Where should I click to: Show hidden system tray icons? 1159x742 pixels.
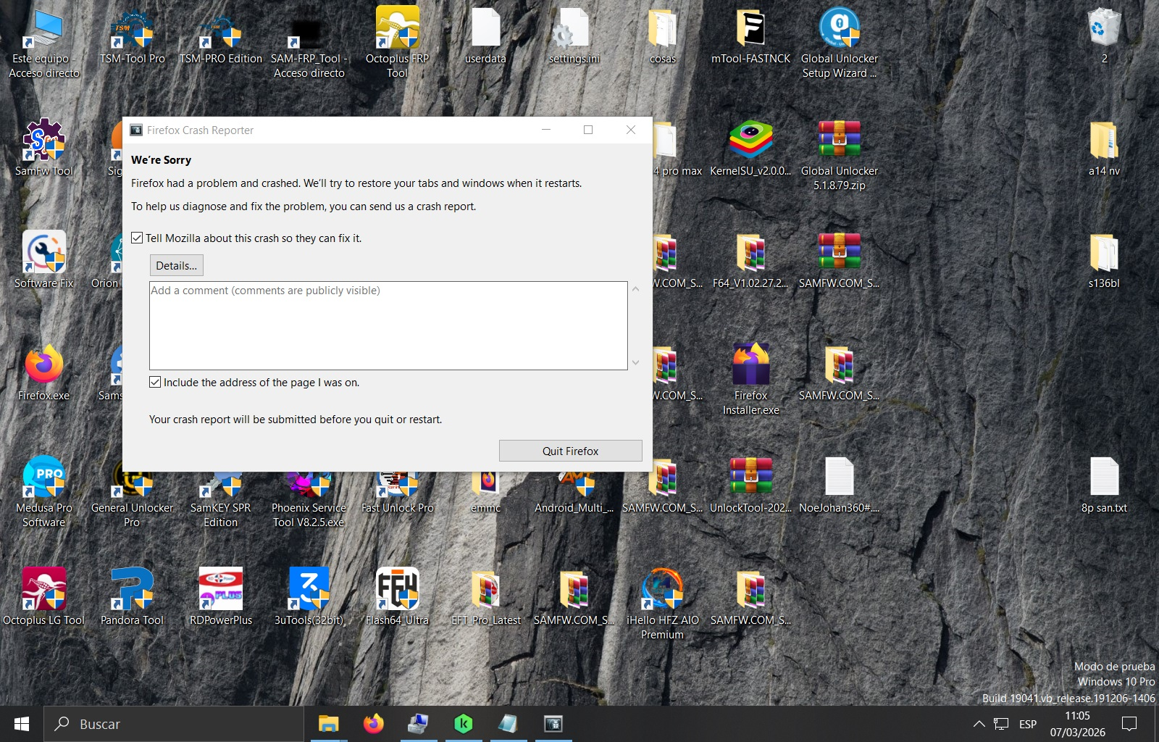tap(979, 724)
